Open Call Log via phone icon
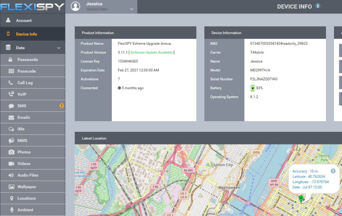This screenshot has height=216, width=342. 11,83
